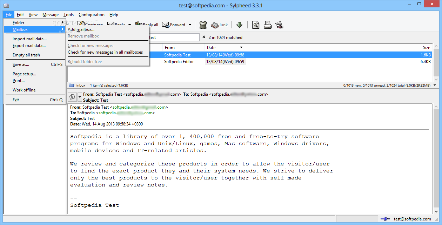
Task: Click the inbox folder icon in status line
Action: coord(72,85)
